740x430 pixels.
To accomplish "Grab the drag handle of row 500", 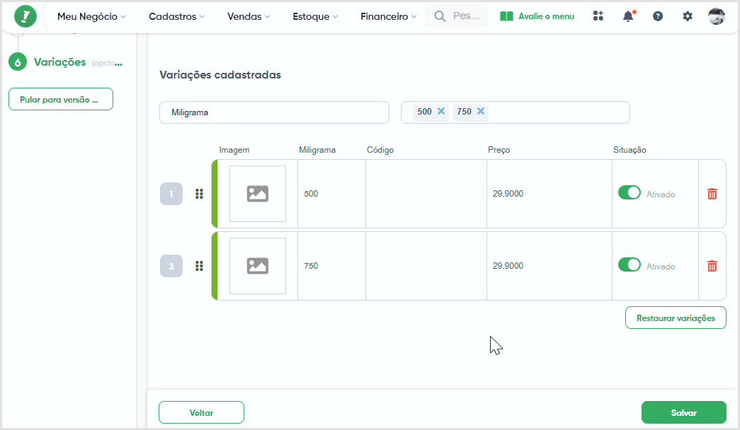I will point(199,194).
